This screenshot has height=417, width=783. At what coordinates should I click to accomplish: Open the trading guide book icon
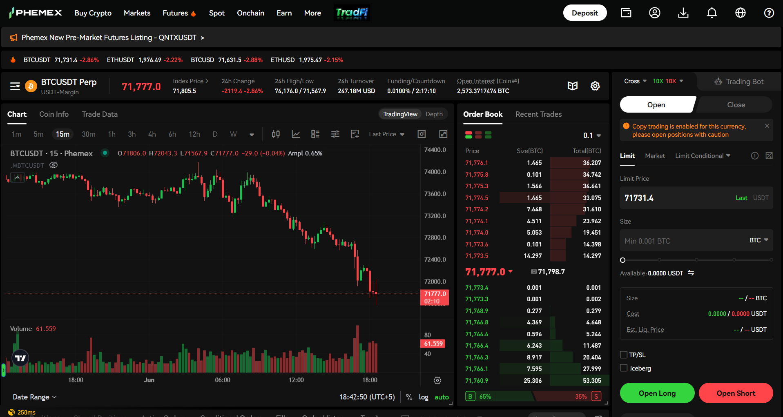(x=573, y=86)
